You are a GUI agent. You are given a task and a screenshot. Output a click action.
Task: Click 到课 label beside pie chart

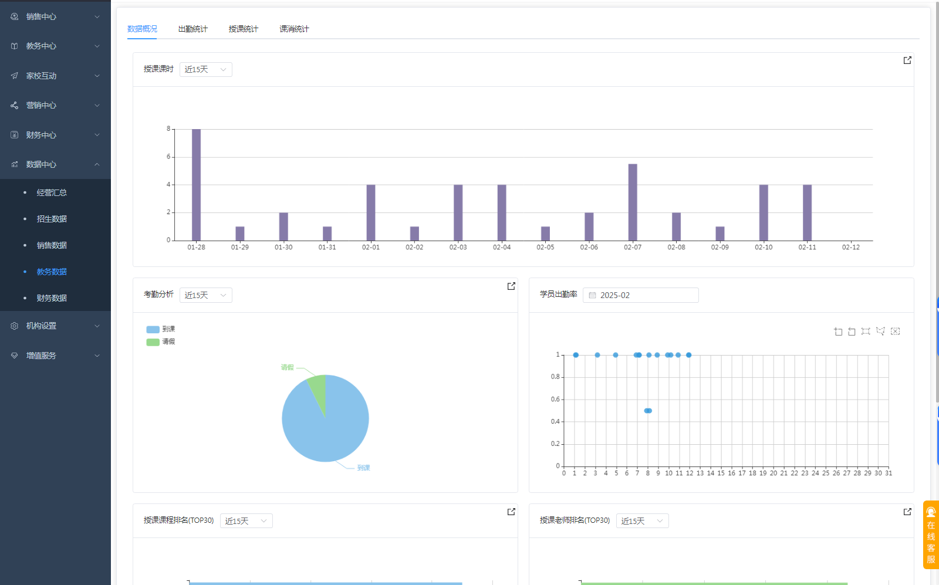tap(364, 468)
